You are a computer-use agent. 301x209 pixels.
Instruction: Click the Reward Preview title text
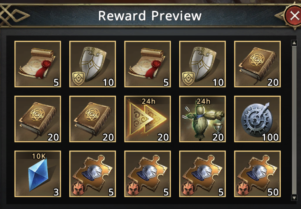coord(150,16)
